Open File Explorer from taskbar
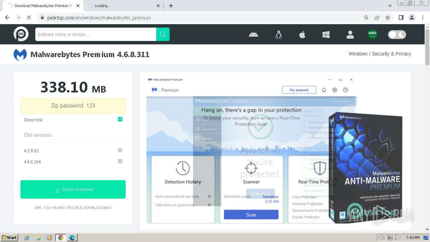The width and height of the screenshot is (430, 242). 38,238
